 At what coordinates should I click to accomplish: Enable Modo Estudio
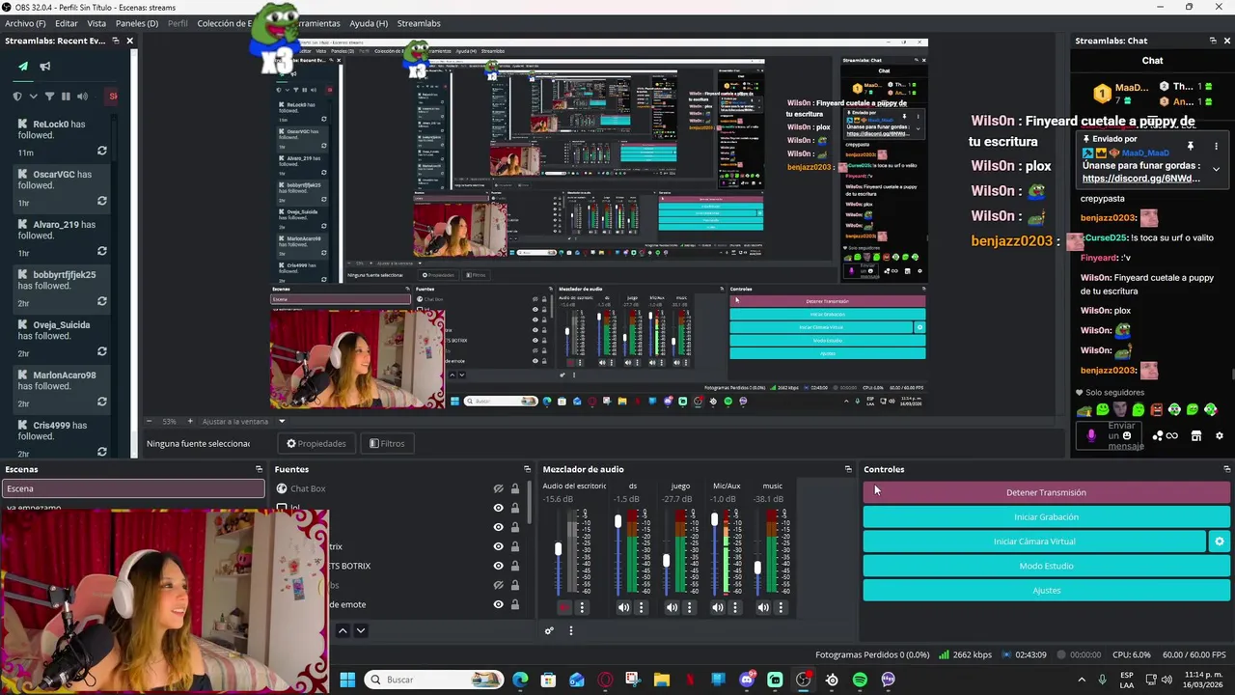(1046, 566)
